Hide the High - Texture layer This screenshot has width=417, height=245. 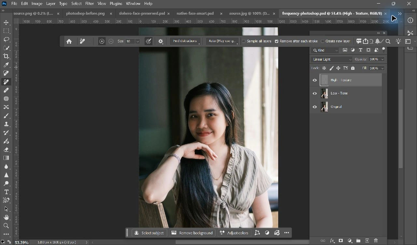pos(315,80)
